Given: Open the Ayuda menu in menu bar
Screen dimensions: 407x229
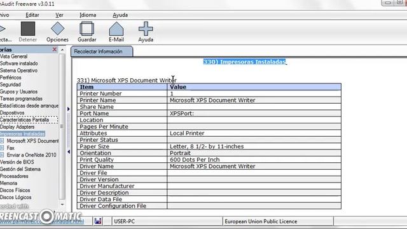Looking at the screenshot, I should [120, 15].
